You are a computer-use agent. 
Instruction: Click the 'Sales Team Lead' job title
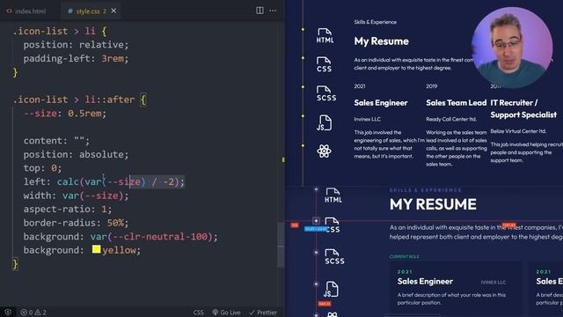coord(456,103)
